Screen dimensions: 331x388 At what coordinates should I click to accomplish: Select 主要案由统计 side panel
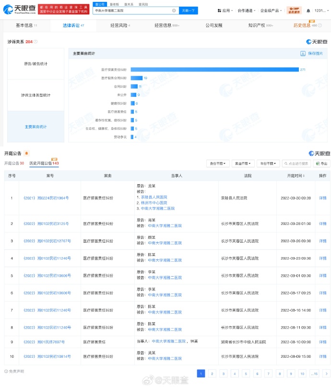coord(35,127)
